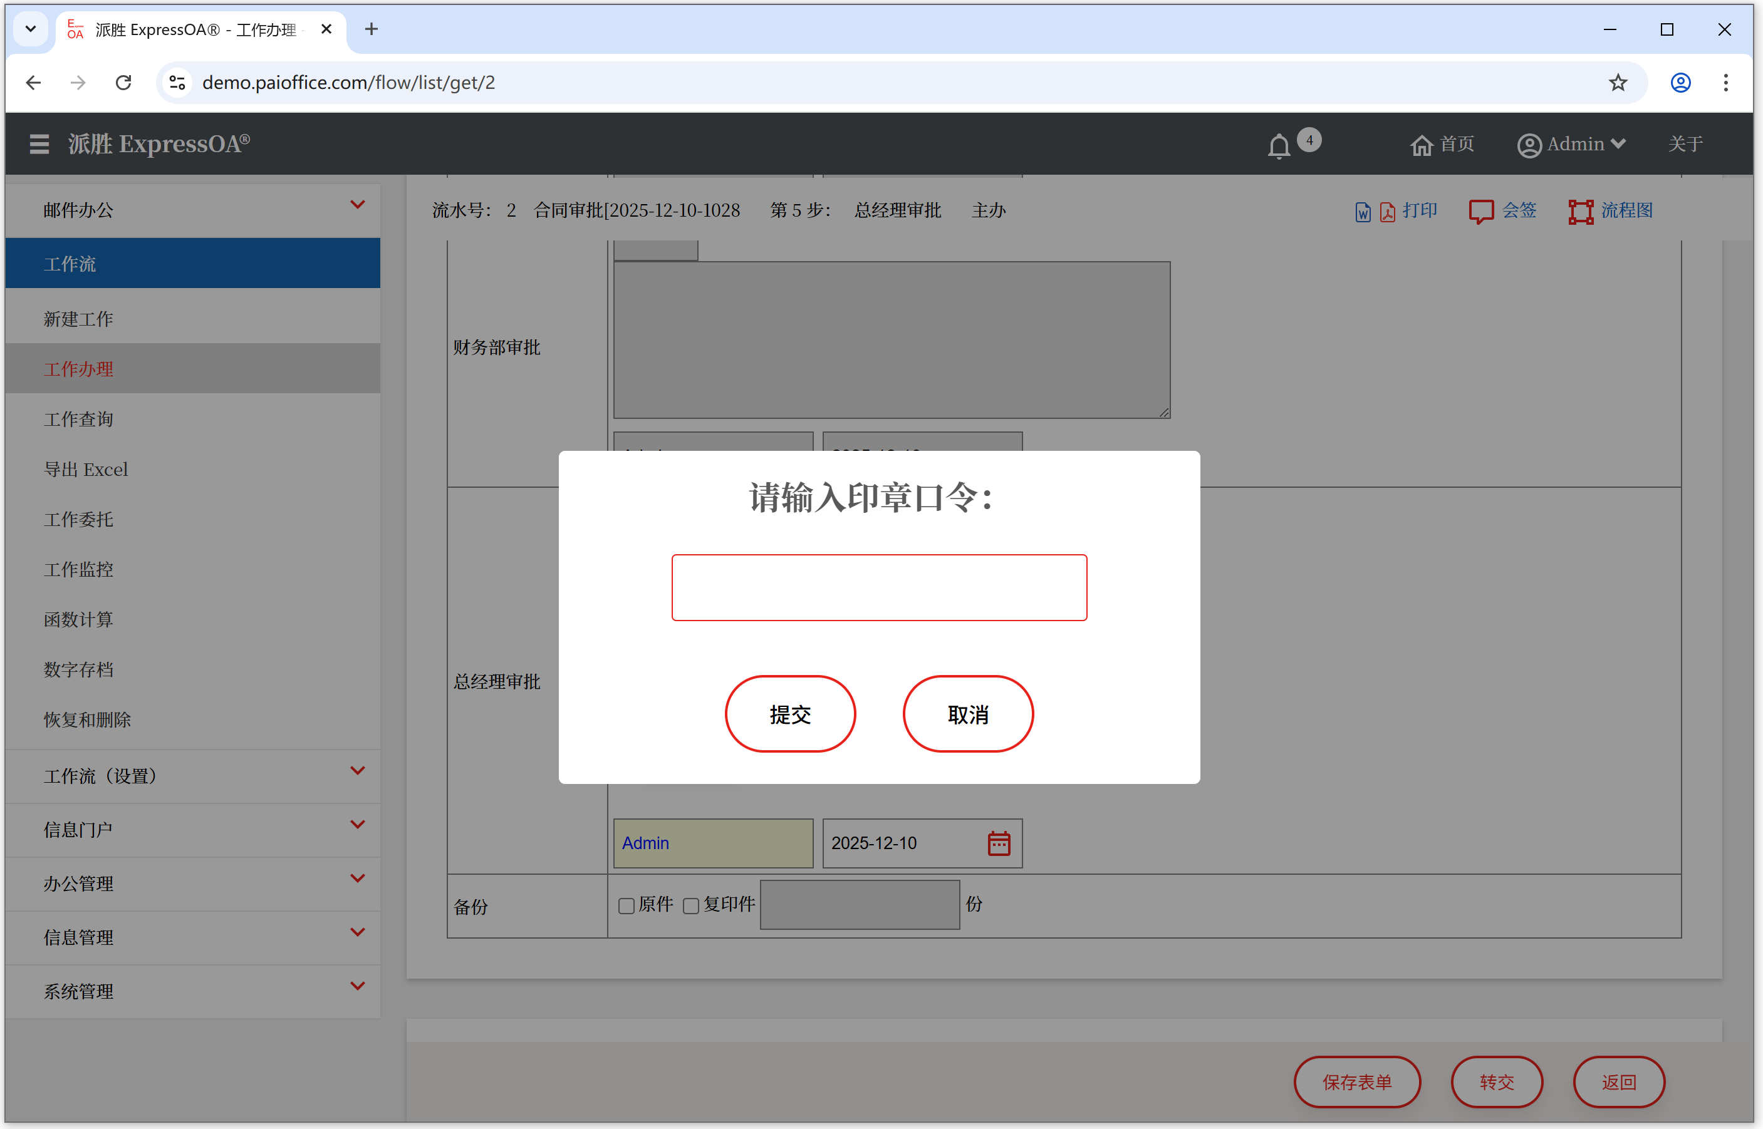
Task: Select 工作查询 in the sidebar
Action: [x=78, y=420]
